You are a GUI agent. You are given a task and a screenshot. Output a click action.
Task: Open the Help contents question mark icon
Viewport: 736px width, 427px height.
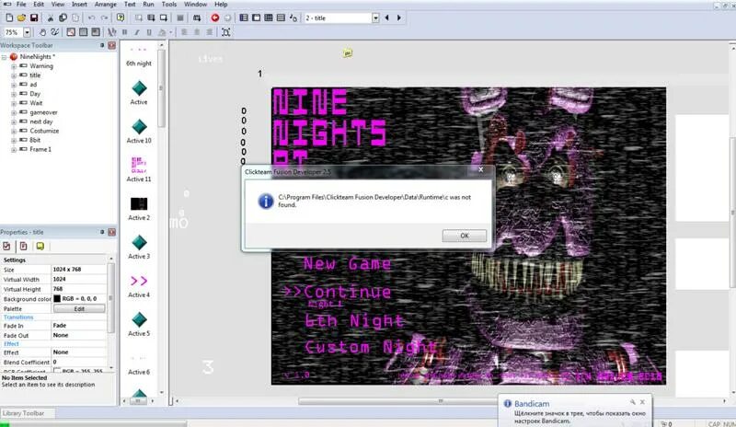click(x=121, y=17)
